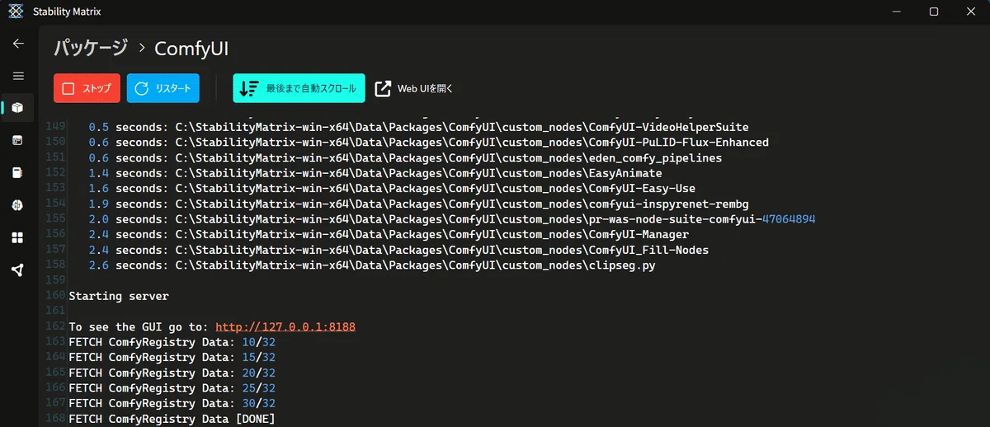Select the Packages box icon in sidebar
Image resolution: width=990 pixels, height=427 pixels.
pos(18,108)
